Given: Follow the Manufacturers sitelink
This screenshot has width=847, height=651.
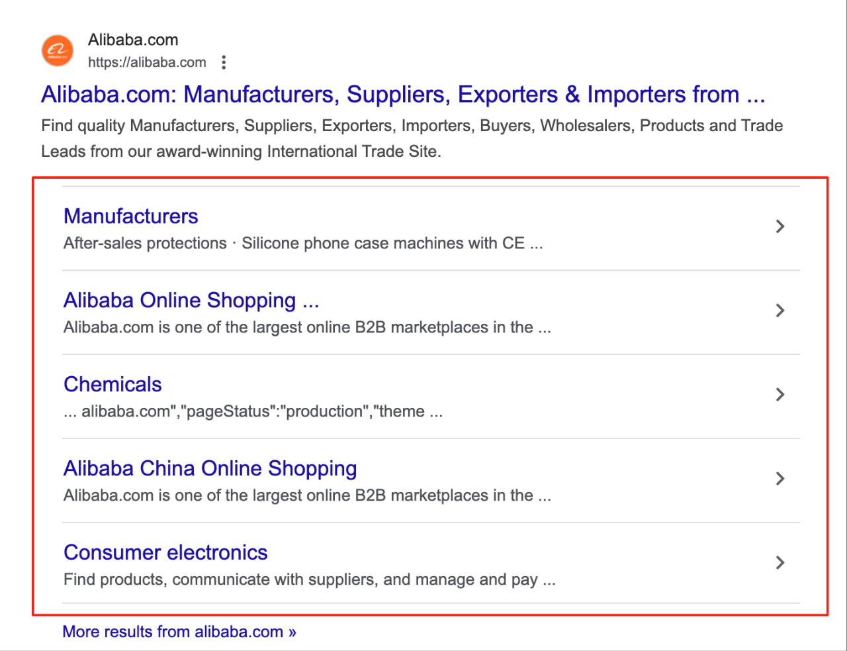Looking at the screenshot, I should point(130,216).
